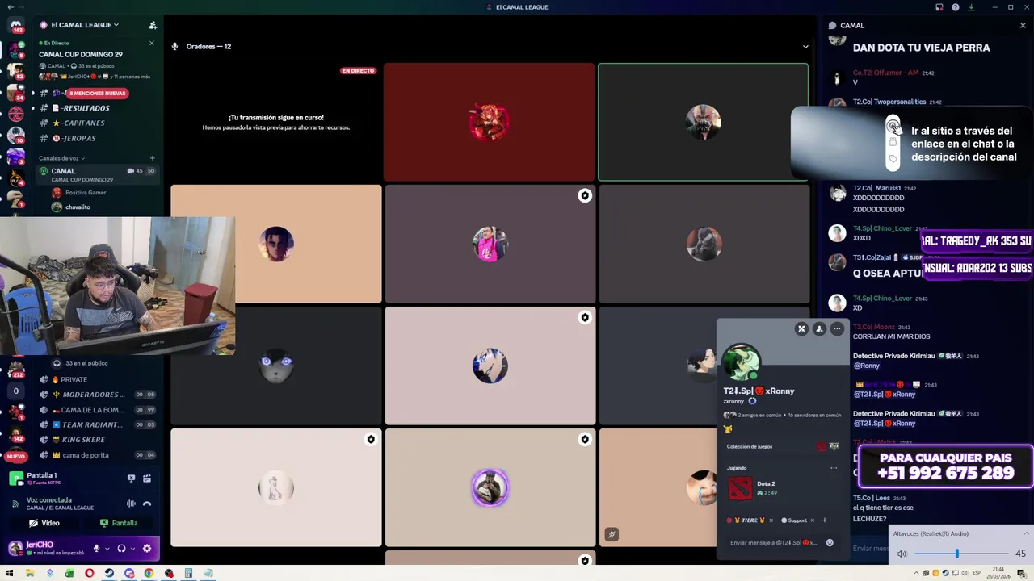Viewport: 1034px width, 581px height.
Task: Expand the El CAMAL LEAGUE server menu
Action: [85, 25]
